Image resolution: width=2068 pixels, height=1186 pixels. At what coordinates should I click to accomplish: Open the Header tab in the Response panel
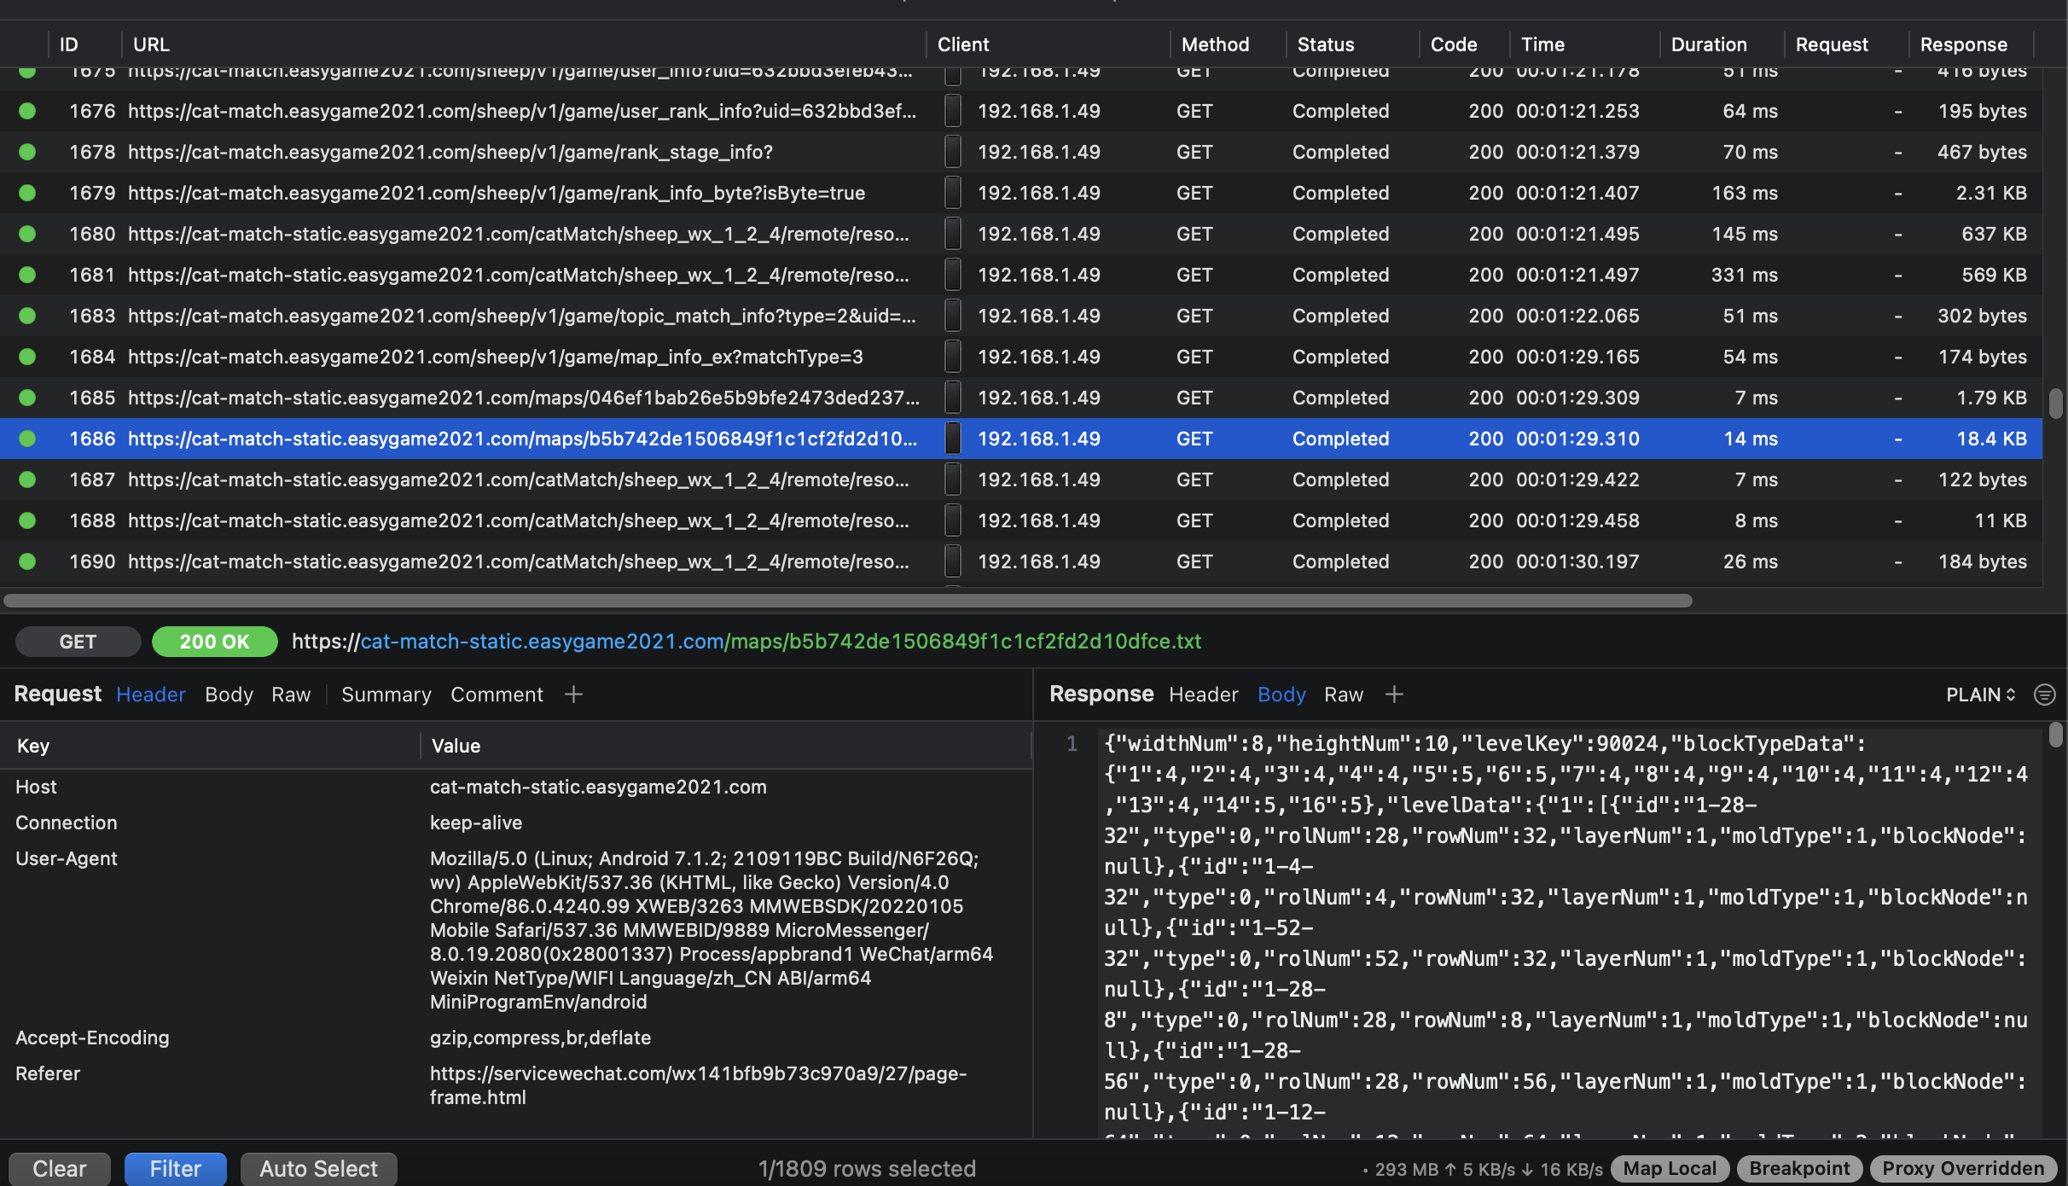(x=1203, y=695)
